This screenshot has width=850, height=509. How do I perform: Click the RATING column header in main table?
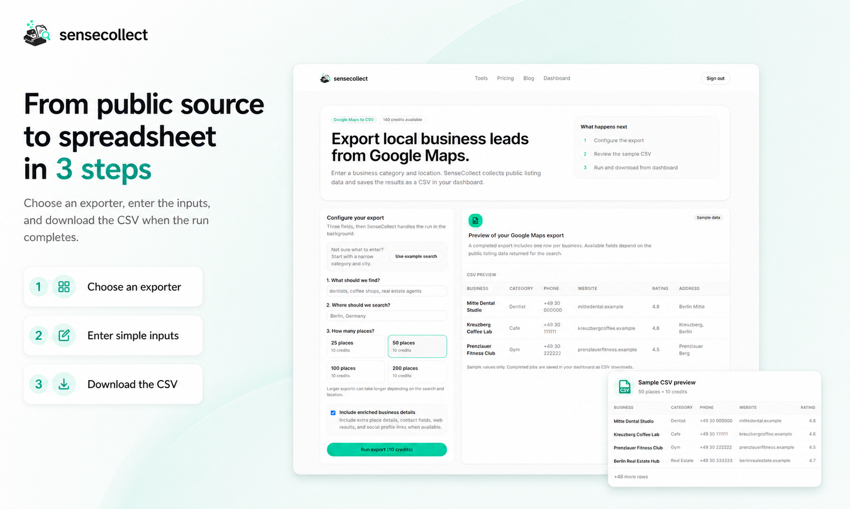coord(660,288)
